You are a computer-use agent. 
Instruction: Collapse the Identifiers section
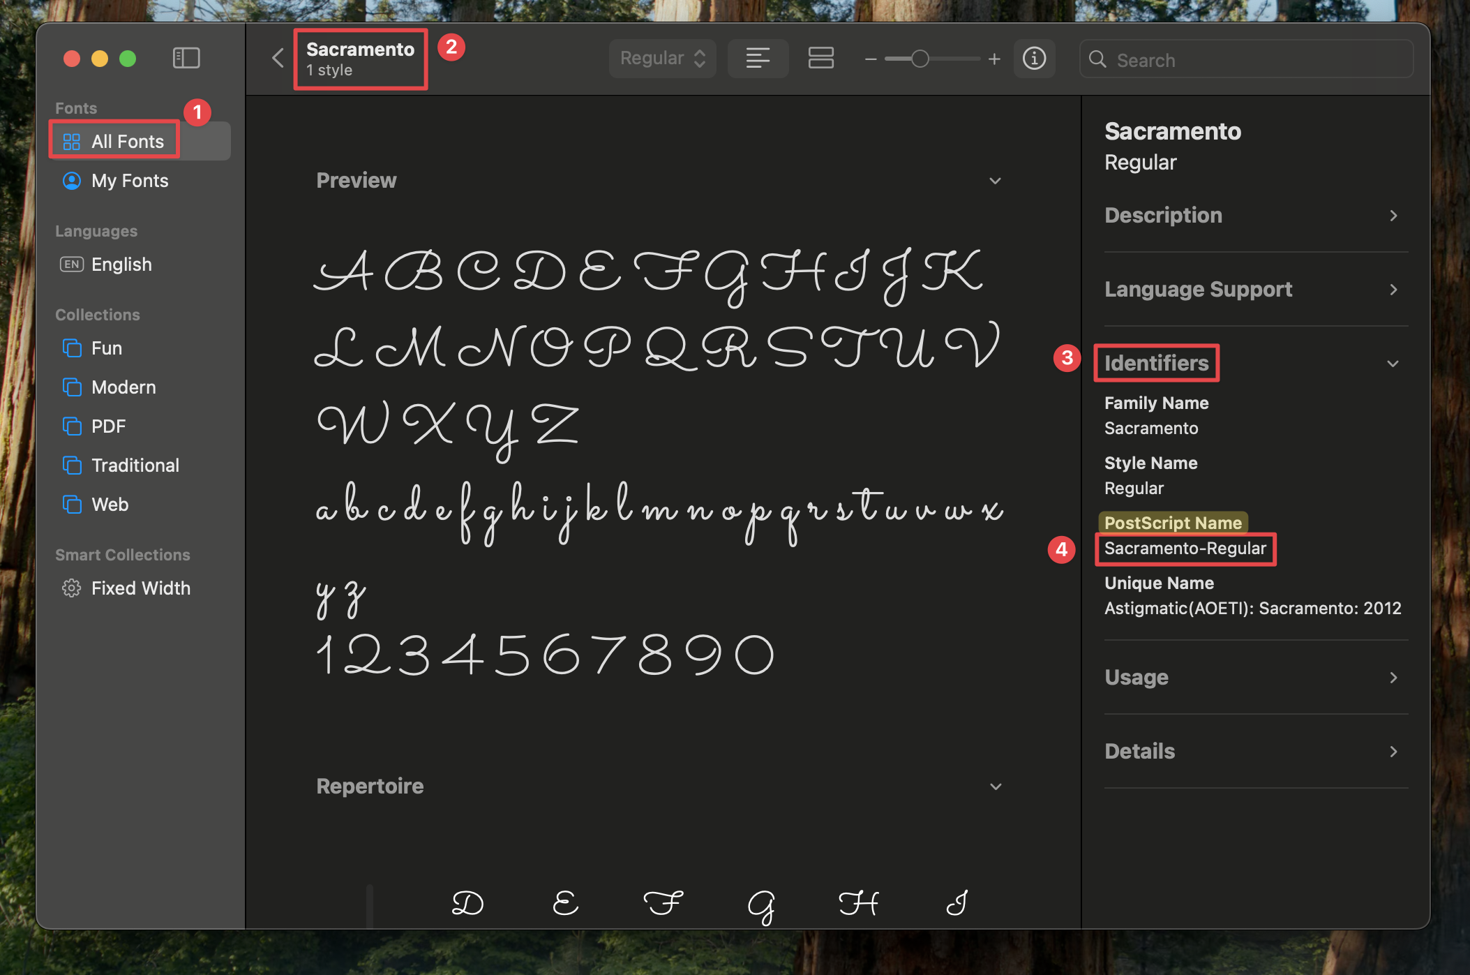point(1393,363)
